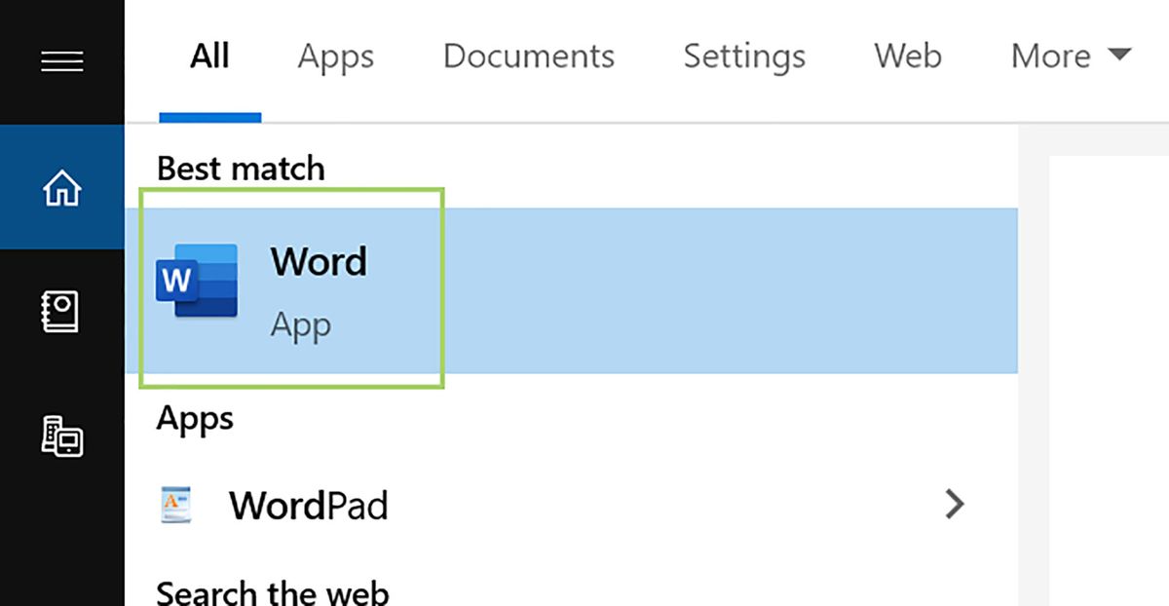The image size is (1169, 606).
Task: Click the Best match section header
Action: point(240,168)
